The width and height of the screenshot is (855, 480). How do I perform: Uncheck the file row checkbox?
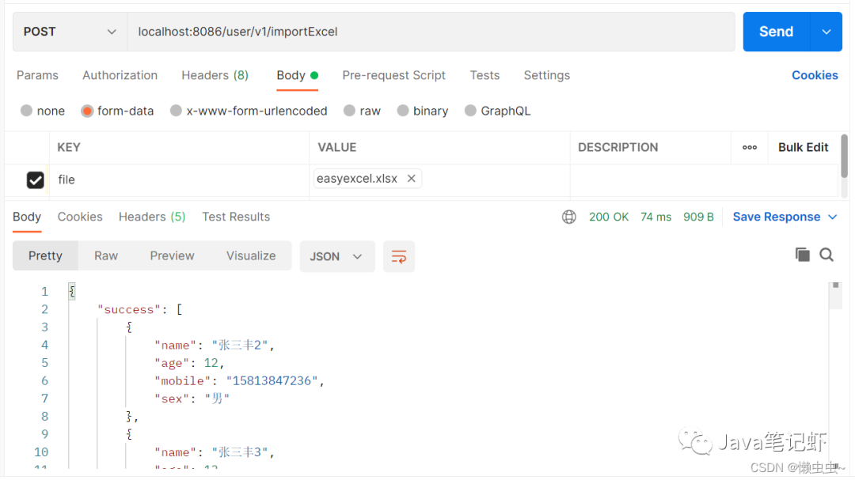pos(36,180)
